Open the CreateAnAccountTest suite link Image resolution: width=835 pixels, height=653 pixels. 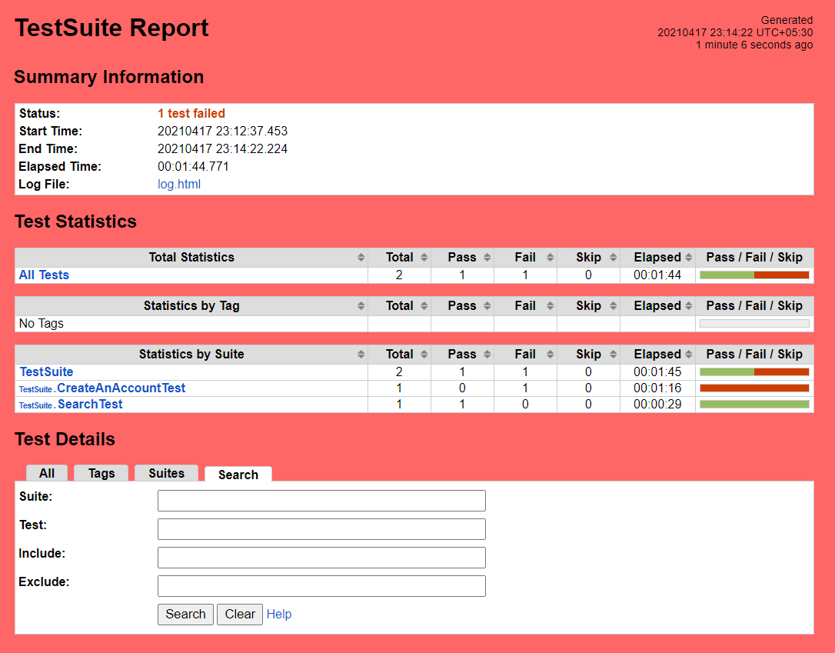pyautogui.click(x=121, y=388)
